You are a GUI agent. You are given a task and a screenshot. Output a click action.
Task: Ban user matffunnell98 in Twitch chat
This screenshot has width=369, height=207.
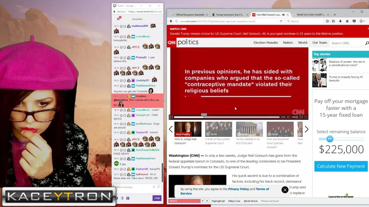(x=121, y=26)
